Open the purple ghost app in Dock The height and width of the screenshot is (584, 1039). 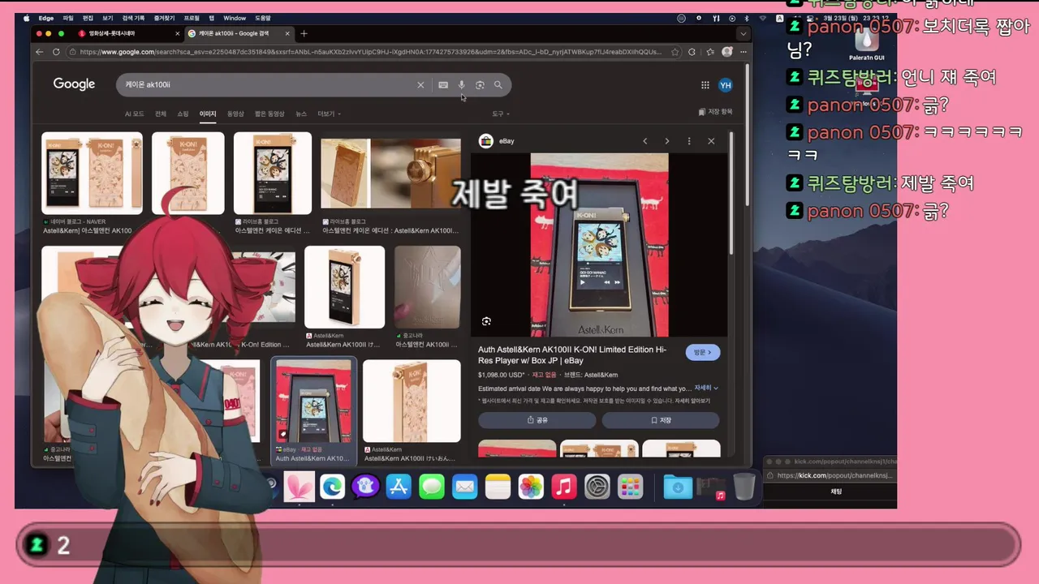(x=365, y=487)
